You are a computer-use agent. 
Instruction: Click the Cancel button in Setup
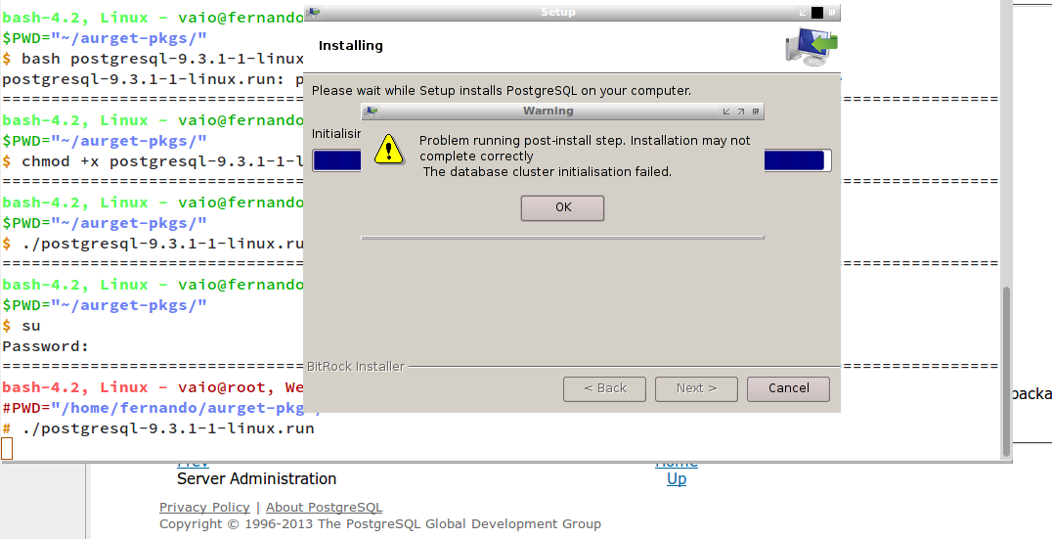tap(788, 388)
